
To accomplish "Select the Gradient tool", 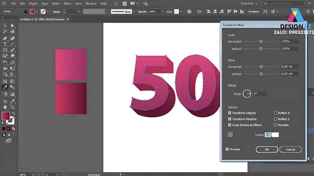I will (x=12, y=81).
